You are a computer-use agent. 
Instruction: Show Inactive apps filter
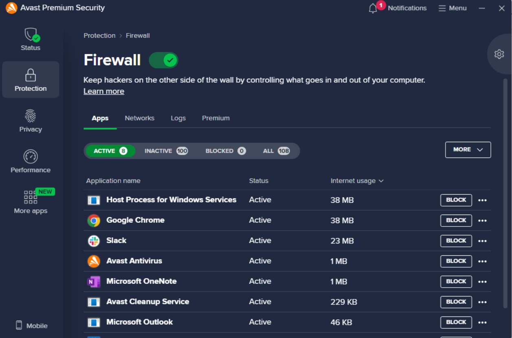pos(166,151)
